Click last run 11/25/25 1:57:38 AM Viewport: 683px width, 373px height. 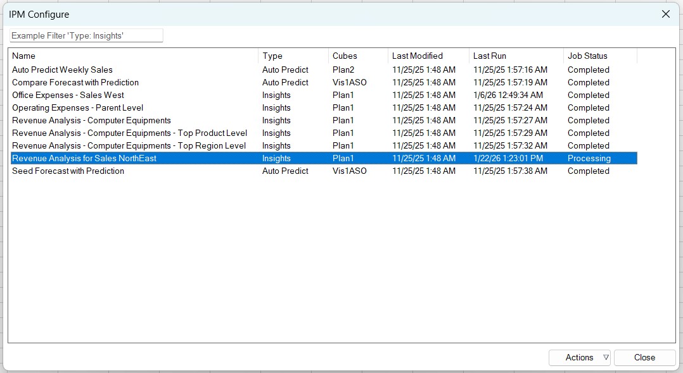tap(510, 171)
